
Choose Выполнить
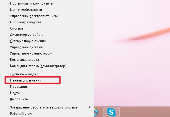(51, 99)
